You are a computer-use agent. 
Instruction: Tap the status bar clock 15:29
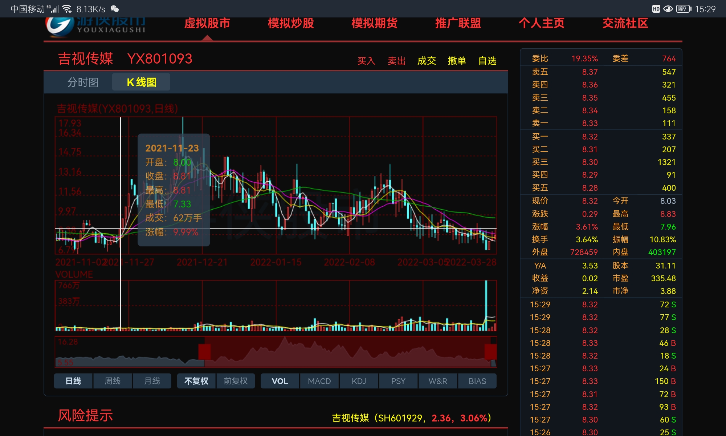click(705, 9)
